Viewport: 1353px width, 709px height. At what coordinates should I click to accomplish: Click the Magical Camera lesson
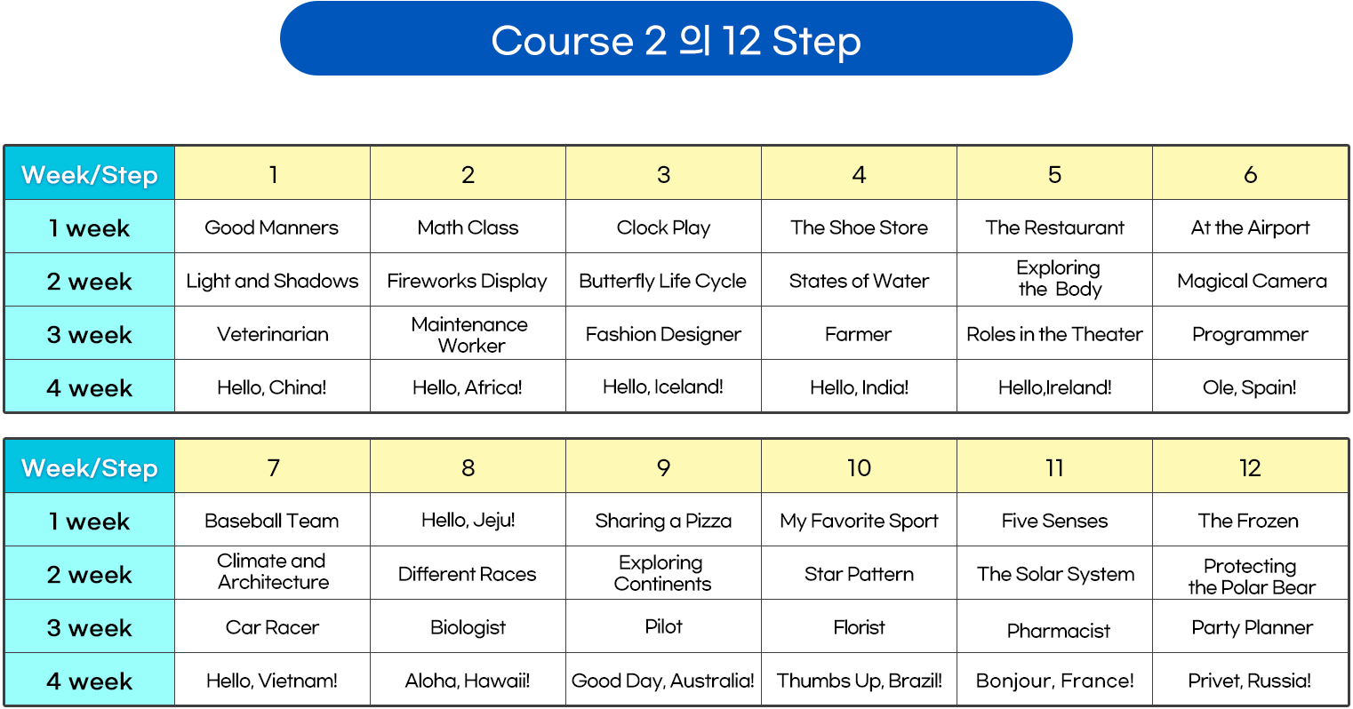1251,281
